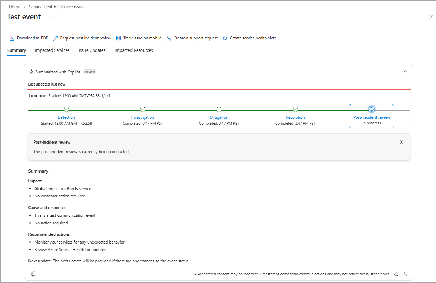Dismiss the Post-incident review message box
Screen dimensions: 436x283
coord(401,142)
